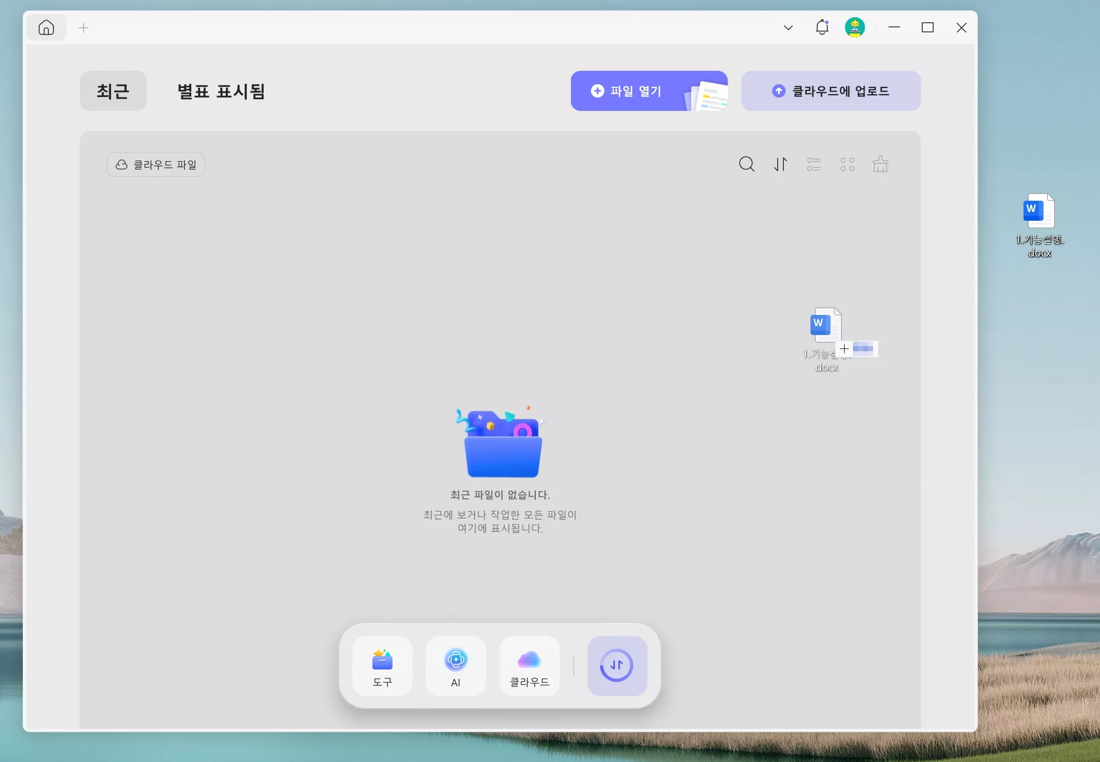Maximize the application window
This screenshot has width=1100, height=762.
[x=928, y=27]
